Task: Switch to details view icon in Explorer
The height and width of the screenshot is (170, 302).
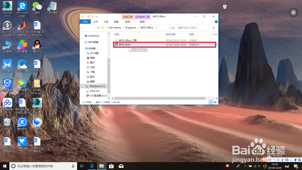Action: click(x=211, y=102)
